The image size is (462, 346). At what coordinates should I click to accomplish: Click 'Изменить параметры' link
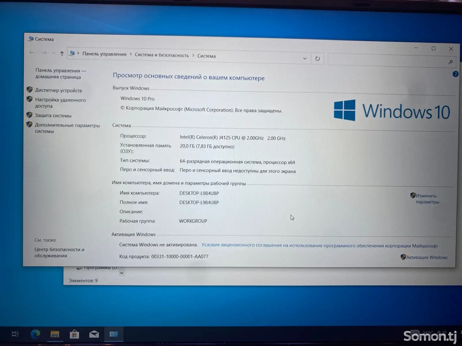click(x=427, y=199)
